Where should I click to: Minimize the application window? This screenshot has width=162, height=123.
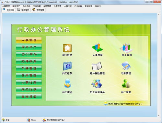[147, 2]
